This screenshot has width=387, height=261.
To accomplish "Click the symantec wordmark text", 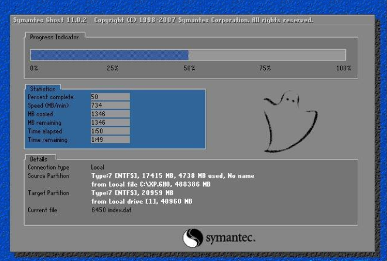I will [231, 238].
